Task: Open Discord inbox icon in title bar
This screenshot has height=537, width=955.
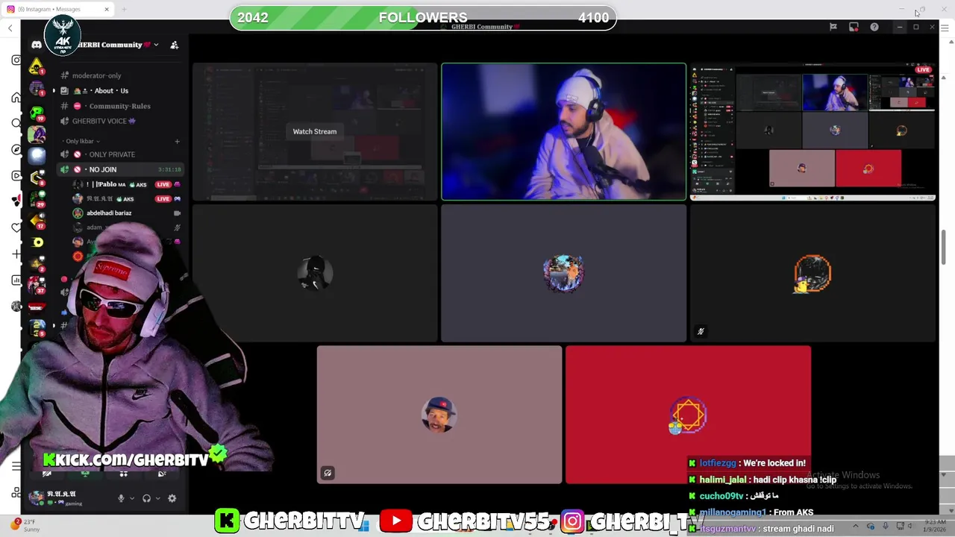Action: click(854, 27)
